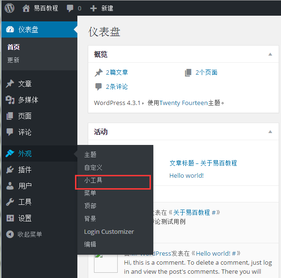Open 多媒体 media icon in sidebar
Image resolution: width=281 pixels, height=278 pixels.
[10, 100]
